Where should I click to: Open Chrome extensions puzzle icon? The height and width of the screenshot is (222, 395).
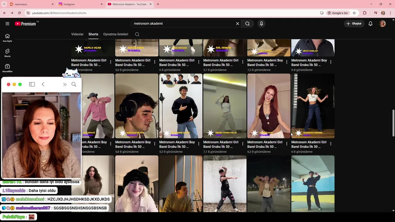(365, 13)
